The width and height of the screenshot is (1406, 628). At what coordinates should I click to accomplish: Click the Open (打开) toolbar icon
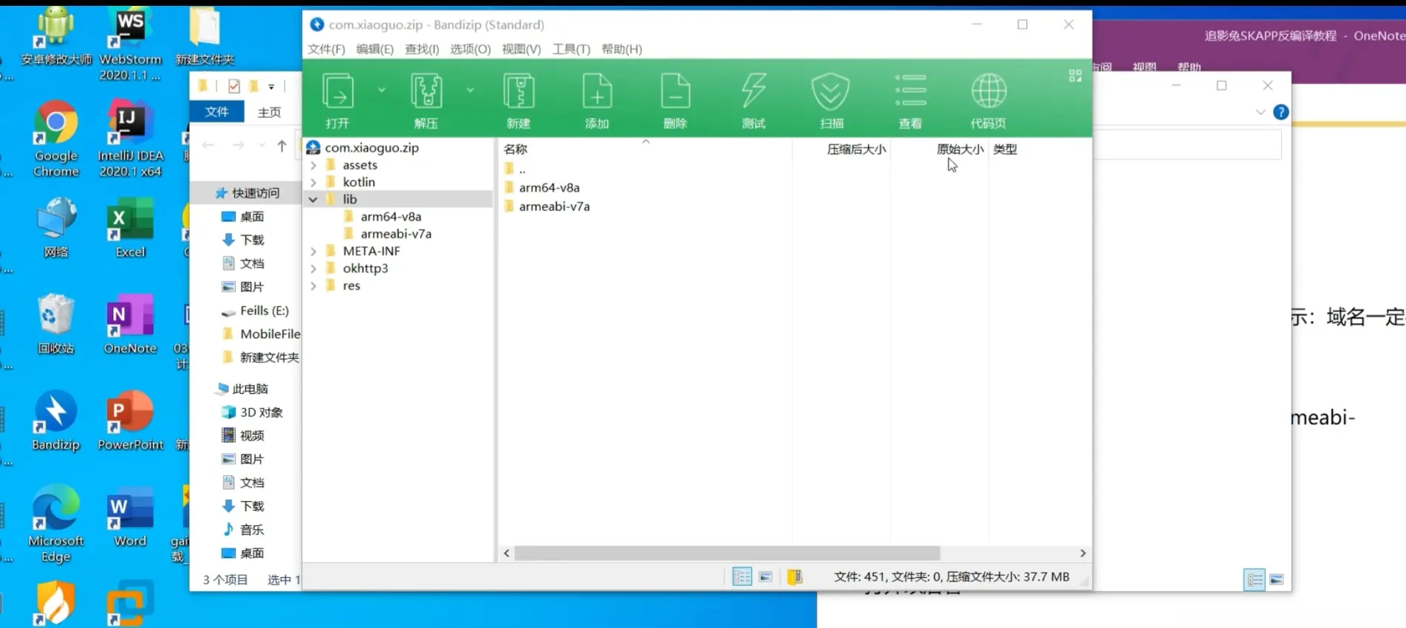[338, 100]
